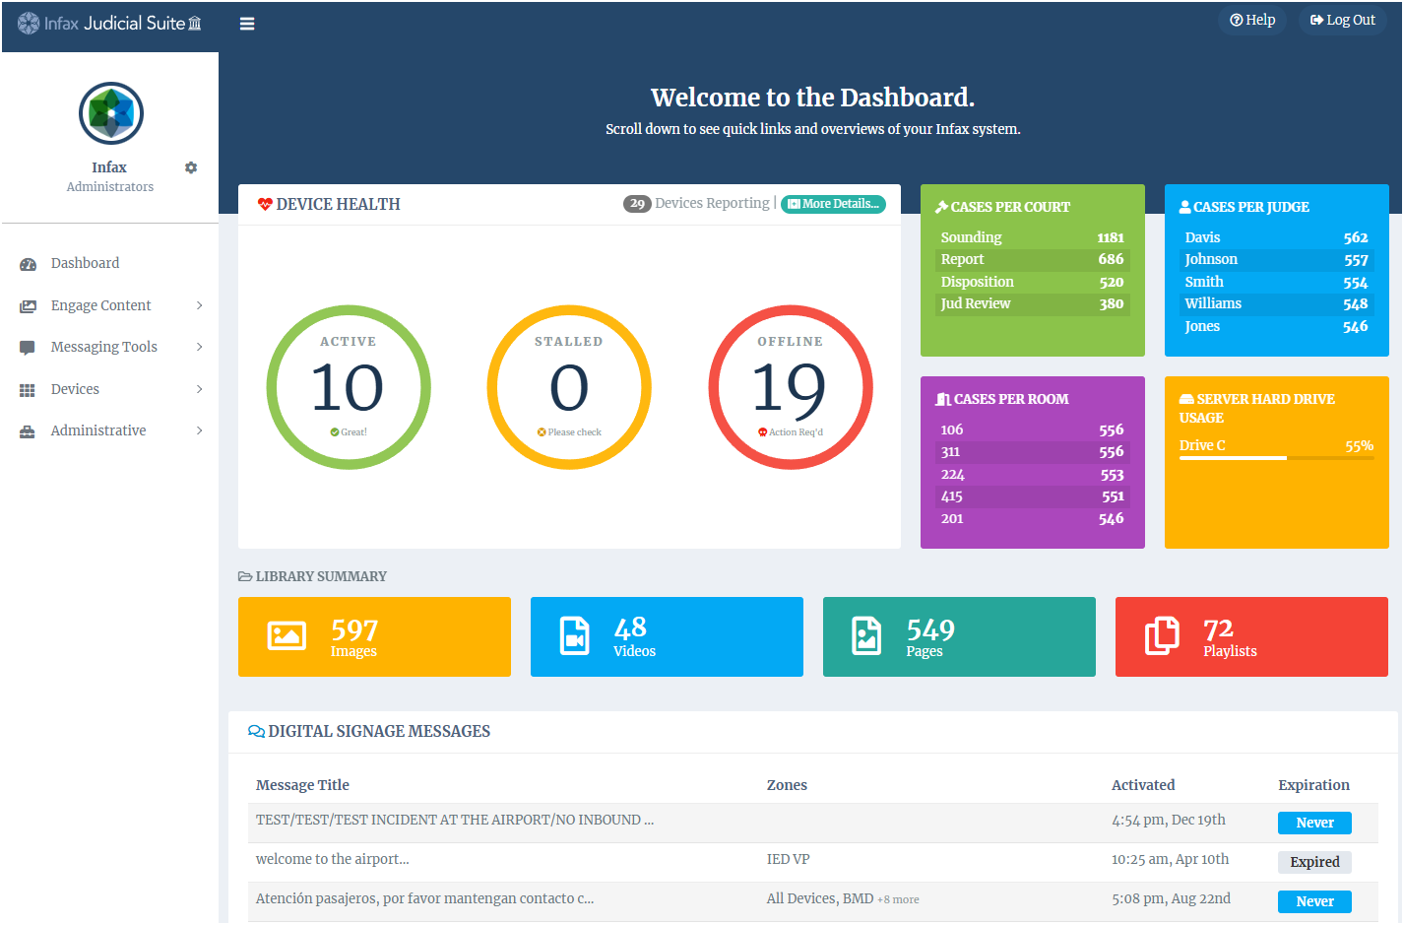
Task: Open the Administrative menu item
Action: [x=98, y=430]
